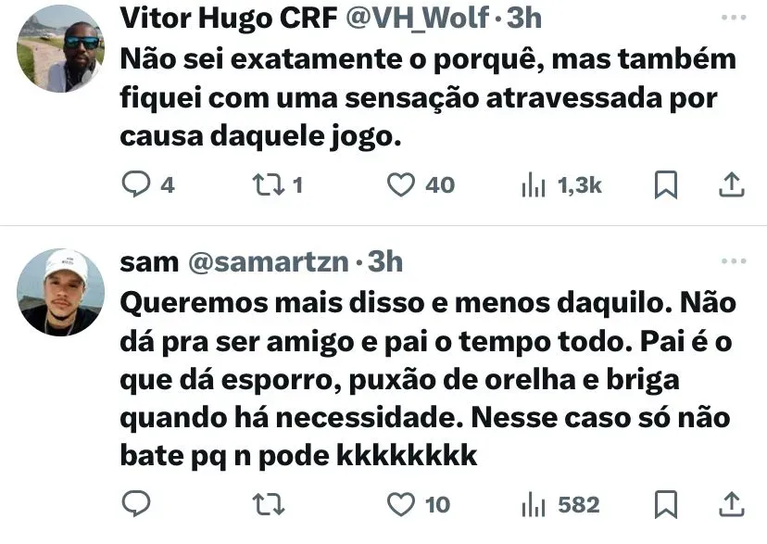Image resolution: width=767 pixels, height=544 pixels.
Task: View analytics showing 582 views
Action: coord(560,504)
